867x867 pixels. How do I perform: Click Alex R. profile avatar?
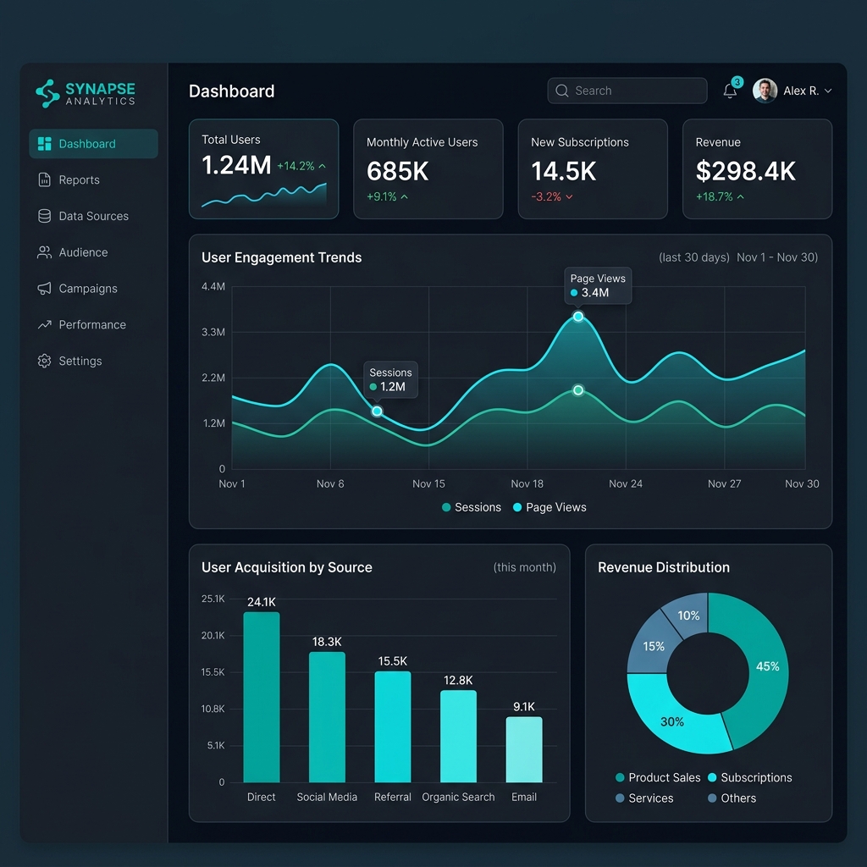765,91
